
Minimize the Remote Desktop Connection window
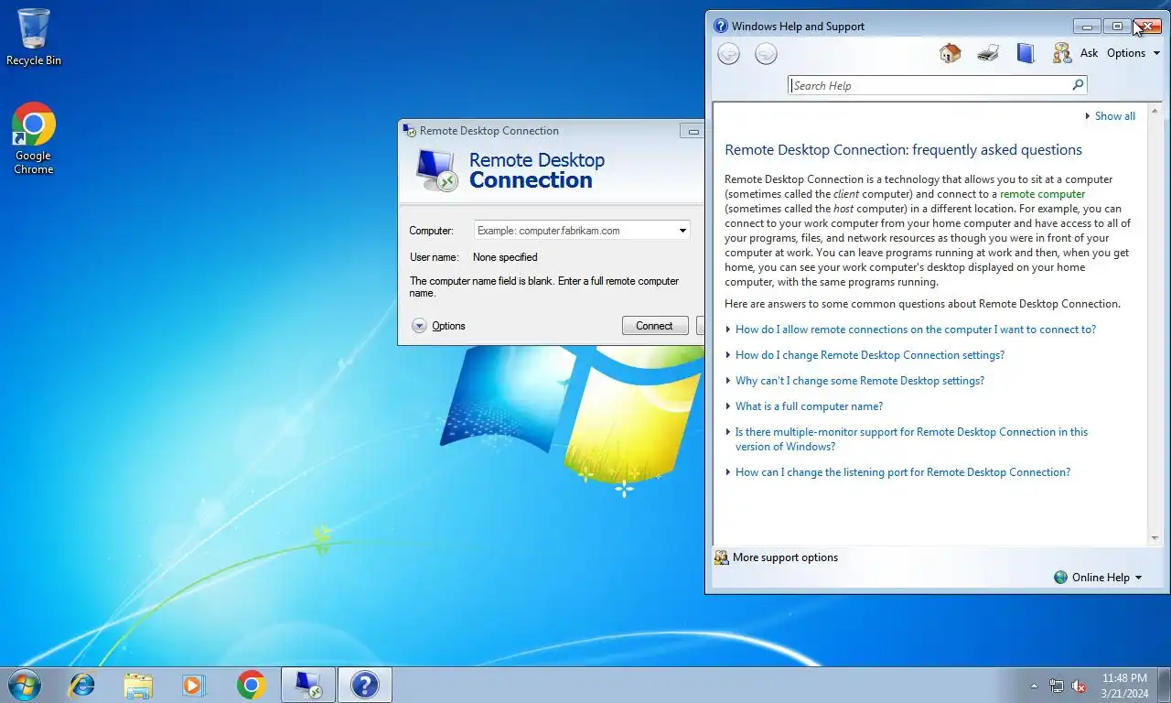693,132
